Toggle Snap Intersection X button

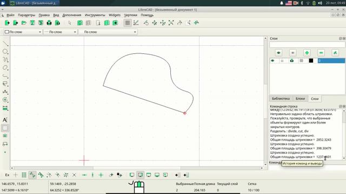(x=74, y=175)
